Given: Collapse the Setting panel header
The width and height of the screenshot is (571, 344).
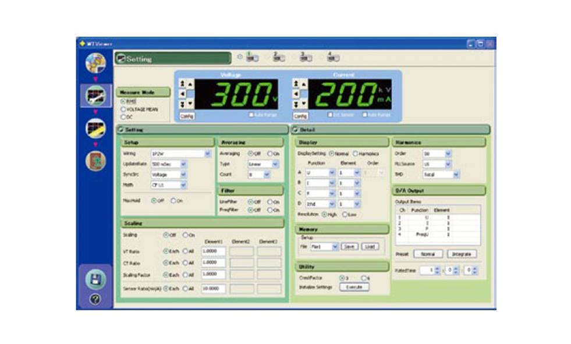Looking at the screenshot, I should click(121, 130).
